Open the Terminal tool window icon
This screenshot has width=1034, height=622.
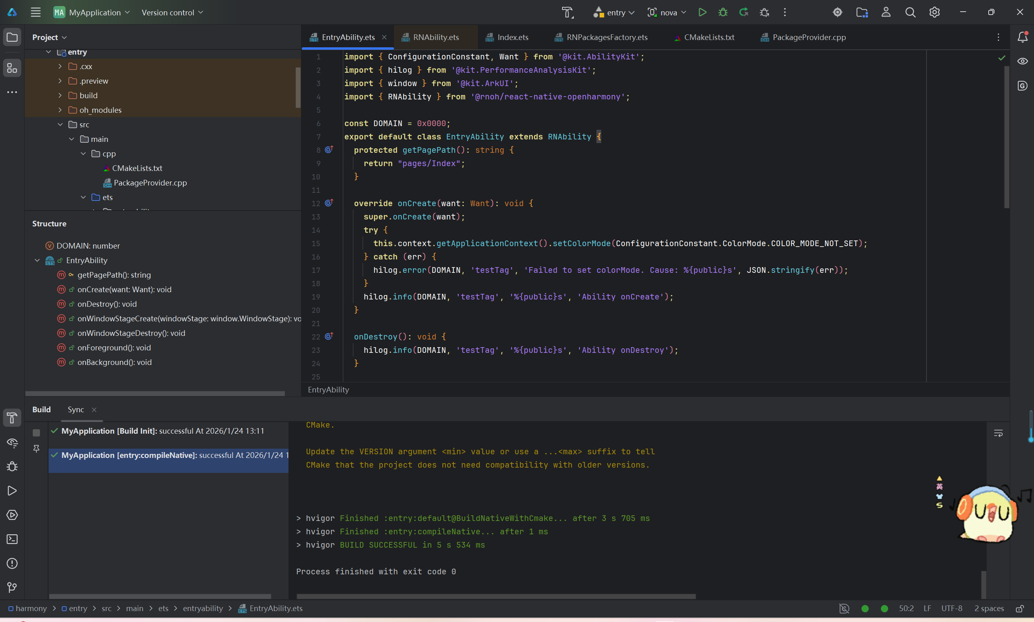point(12,539)
